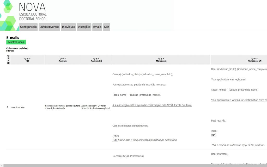Viewport: 267px width, 167px height.
Task: Click the filter icon above Assunto
Action: point(60,59)
